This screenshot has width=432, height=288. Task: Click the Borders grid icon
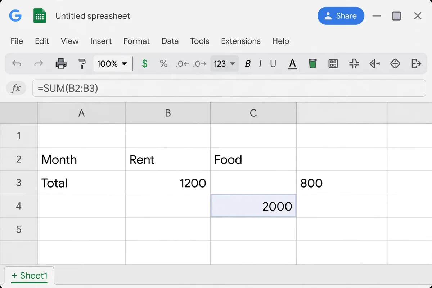333,64
